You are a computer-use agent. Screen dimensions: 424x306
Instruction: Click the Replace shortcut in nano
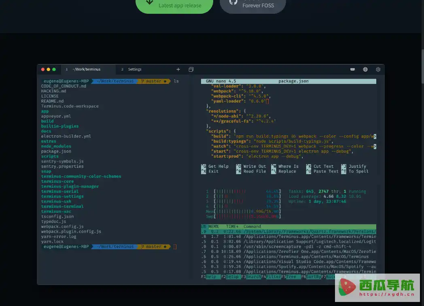283,171
